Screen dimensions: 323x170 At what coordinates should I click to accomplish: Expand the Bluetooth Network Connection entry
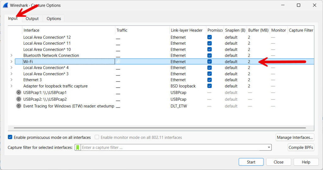click(12, 55)
